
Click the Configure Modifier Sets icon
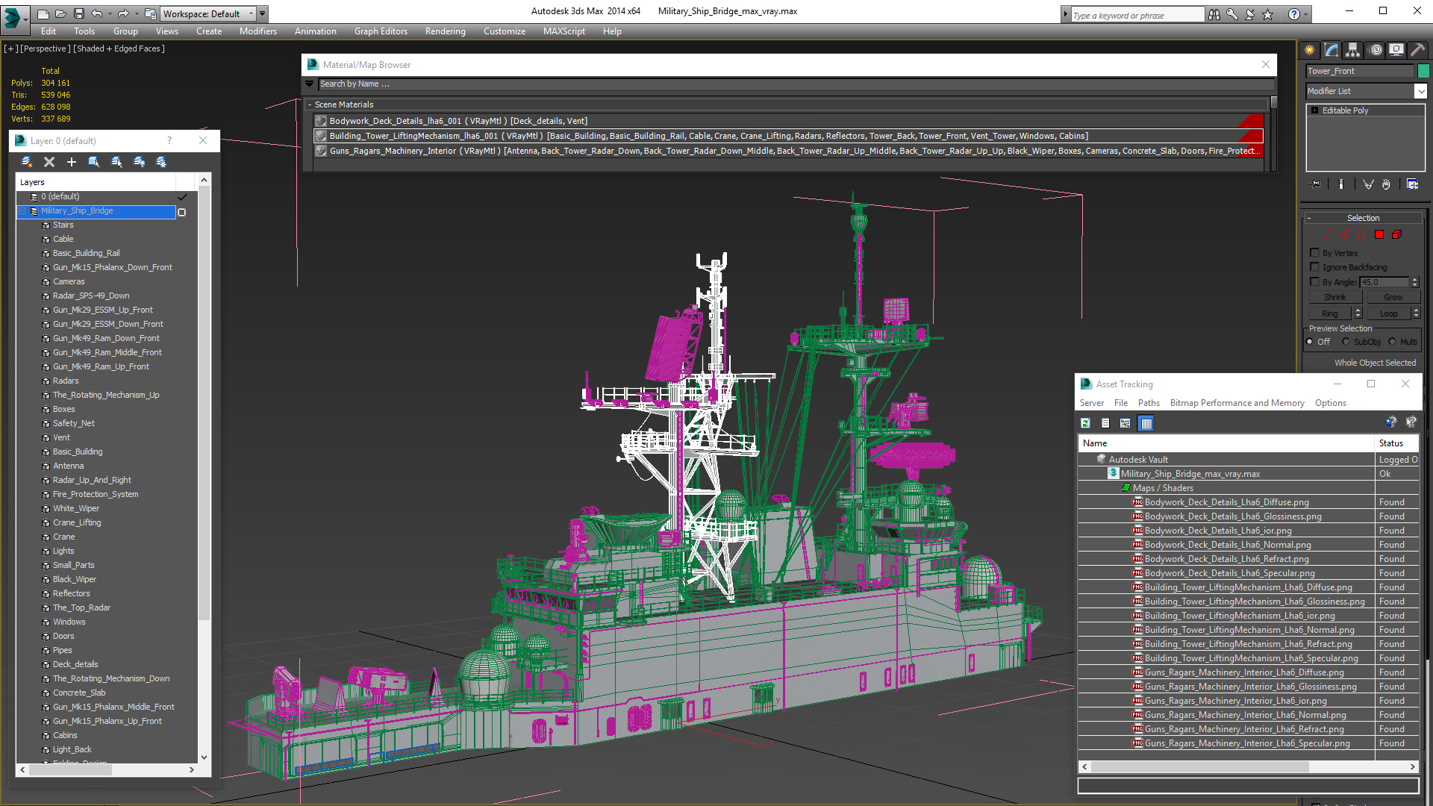(1412, 184)
